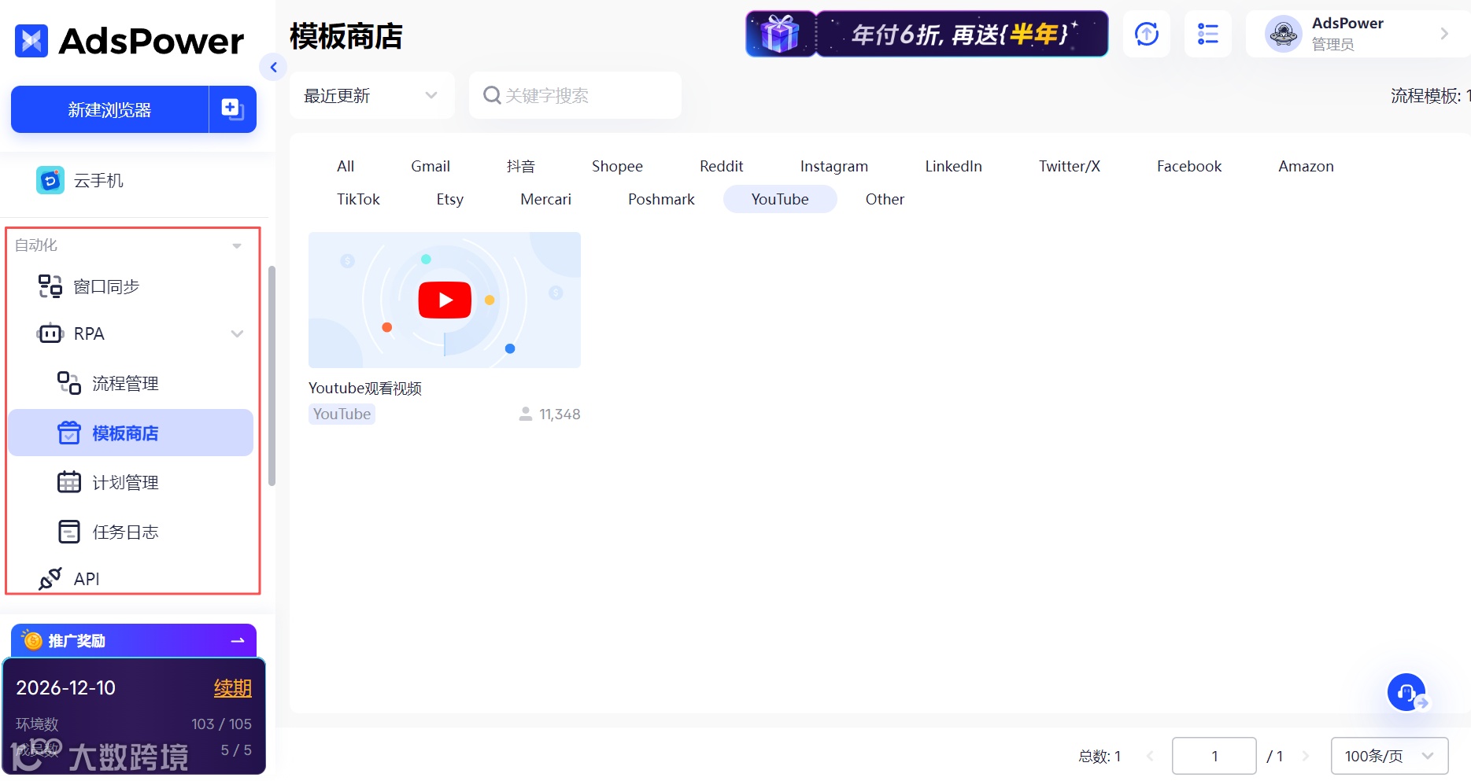
Task: Select the Twitter/X category tab
Action: coord(1070,166)
